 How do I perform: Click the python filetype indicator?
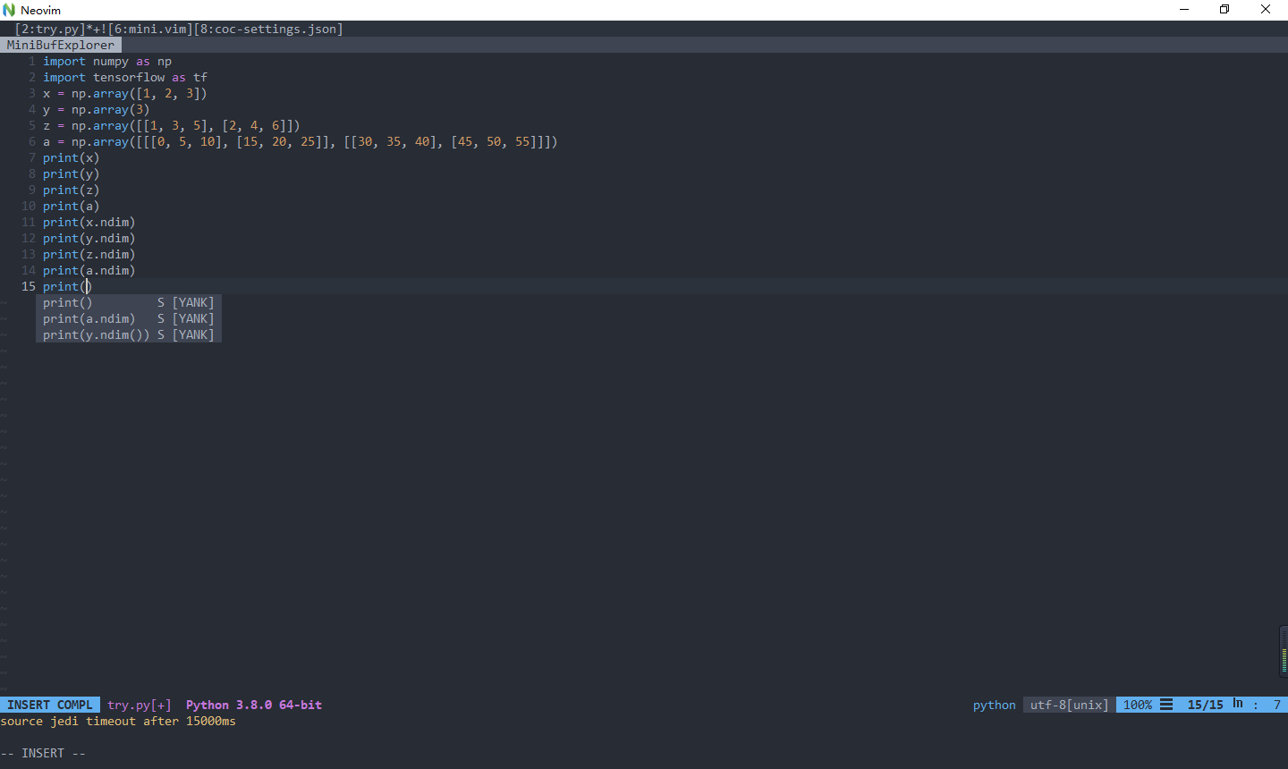(x=994, y=705)
